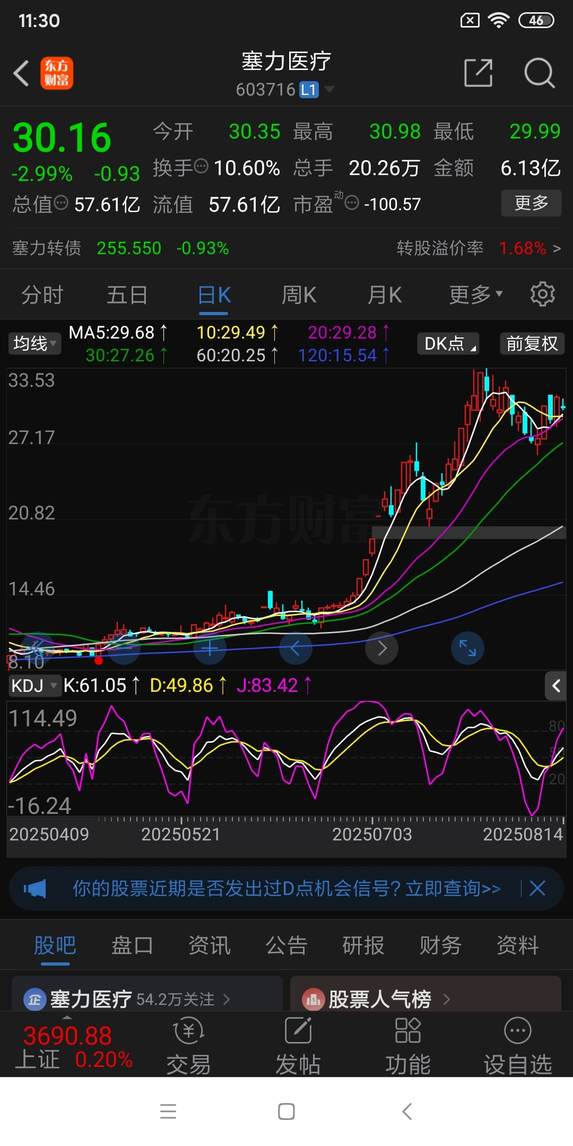View 转股溢价率 details arrow

[x=557, y=248]
